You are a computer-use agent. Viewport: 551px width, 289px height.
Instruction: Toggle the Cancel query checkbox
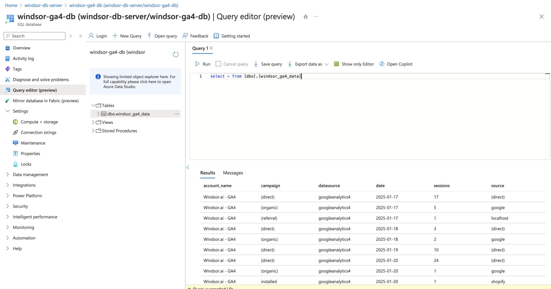(x=218, y=64)
